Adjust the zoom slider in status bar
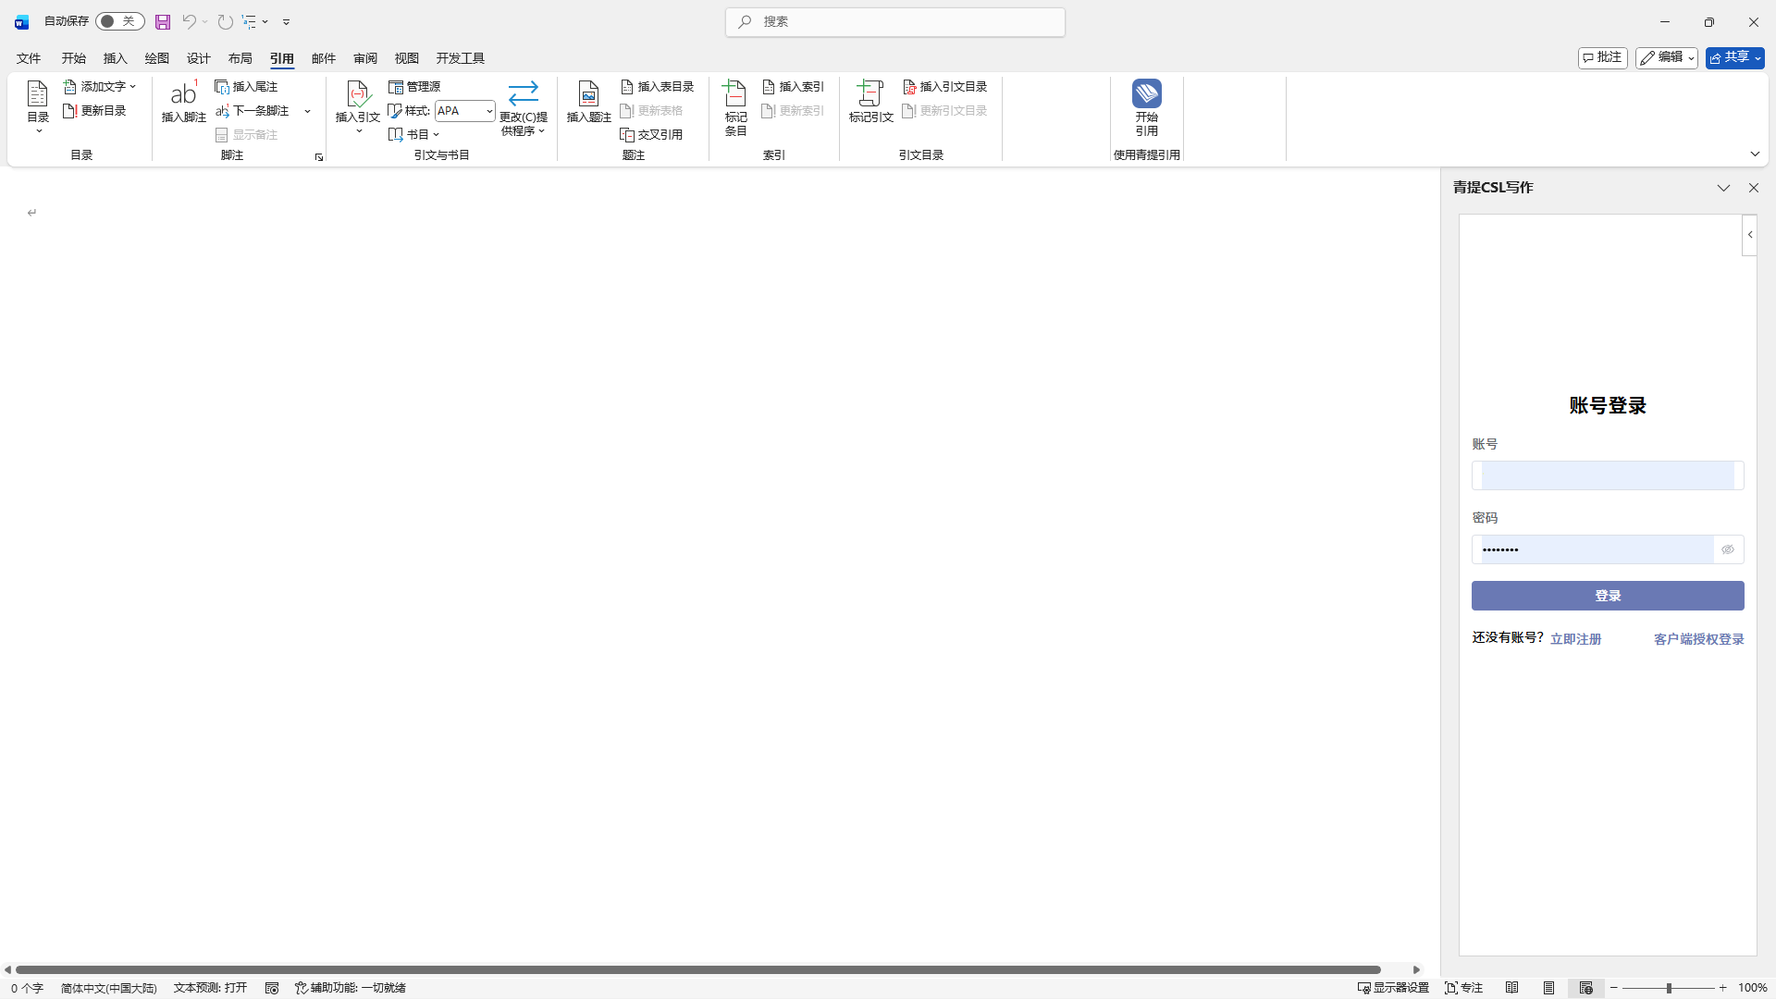This screenshot has width=1776, height=999. [x=1669, y=988]
